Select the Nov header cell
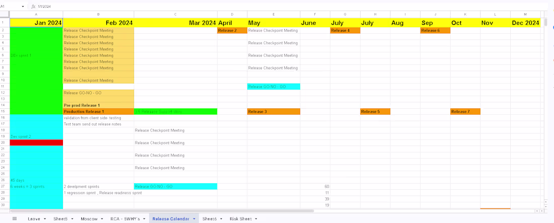554x223 pixels. click(x=496, y=23)
